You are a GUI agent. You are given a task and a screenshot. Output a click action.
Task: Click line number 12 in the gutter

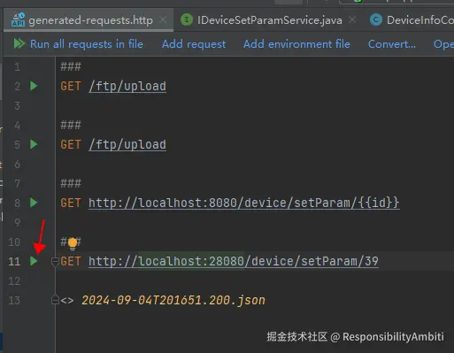[x=14, y=280]
